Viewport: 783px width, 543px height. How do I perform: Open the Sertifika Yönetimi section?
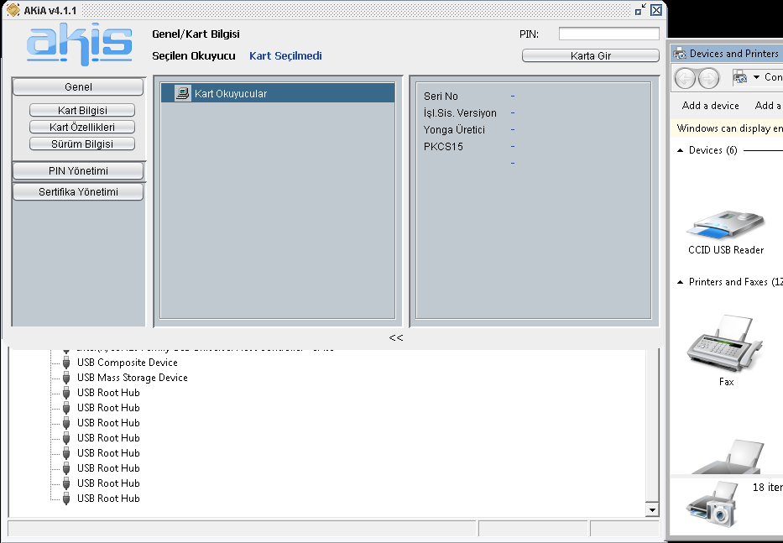pos(78,192)
